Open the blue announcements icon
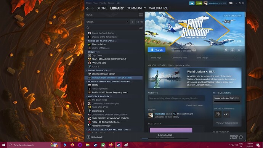 click(192, 3)
